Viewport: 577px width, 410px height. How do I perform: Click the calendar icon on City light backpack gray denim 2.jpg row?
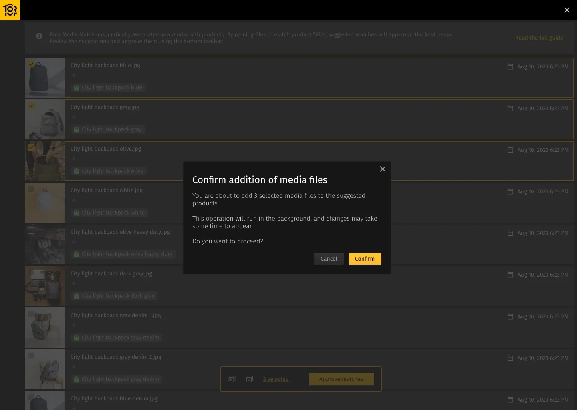coord(510,358)
